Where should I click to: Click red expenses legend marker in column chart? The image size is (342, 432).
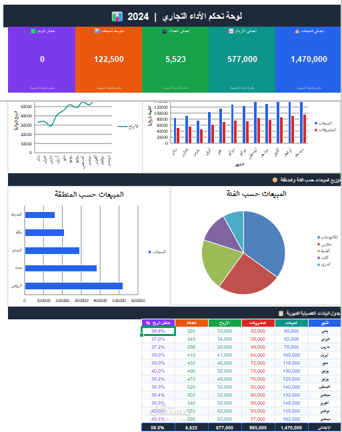tap(316, 130)
